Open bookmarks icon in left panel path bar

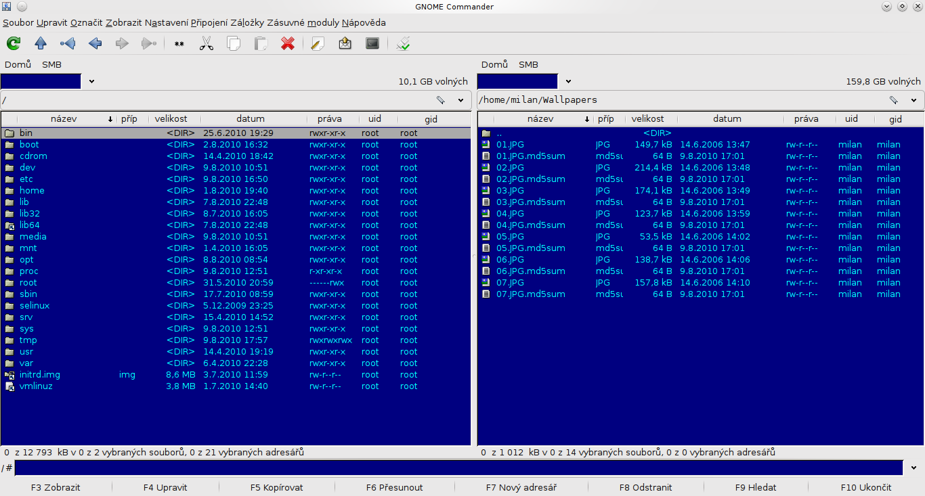(440, 100)
